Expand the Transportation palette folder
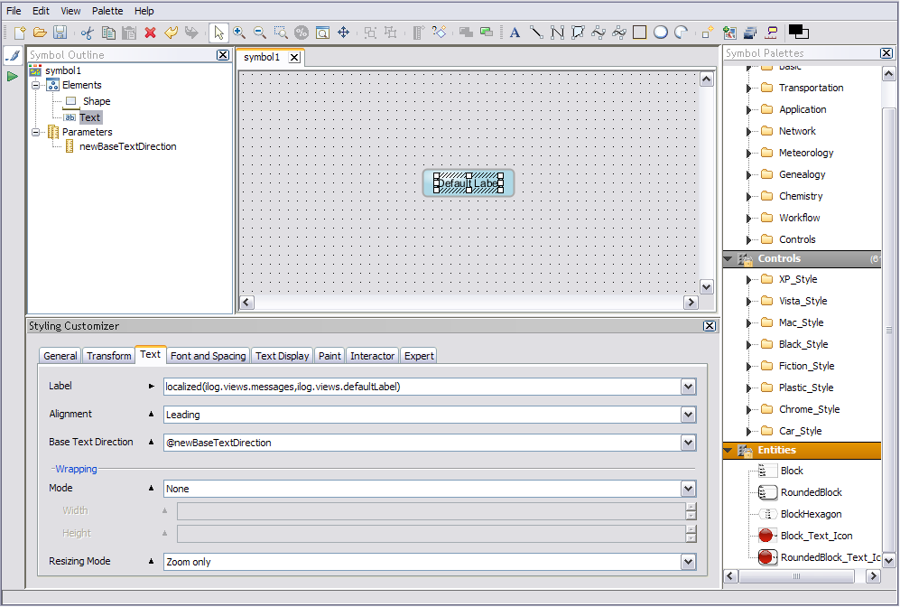Image resolution: width=900 pixels, height=607 pixels. tap(748, 89)
